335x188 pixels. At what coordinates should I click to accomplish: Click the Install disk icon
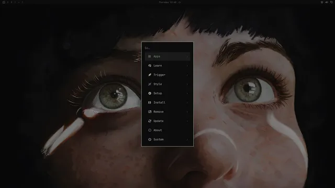[150, 102]
